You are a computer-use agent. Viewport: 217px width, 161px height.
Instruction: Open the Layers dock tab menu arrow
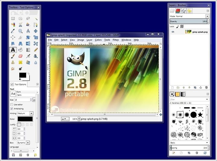(208, 11)
